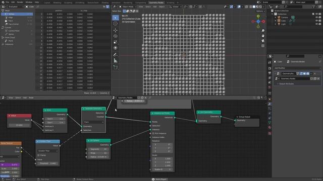
Task: Toggle visibility eye for Camera in outliner
Action: coord(316,18)
